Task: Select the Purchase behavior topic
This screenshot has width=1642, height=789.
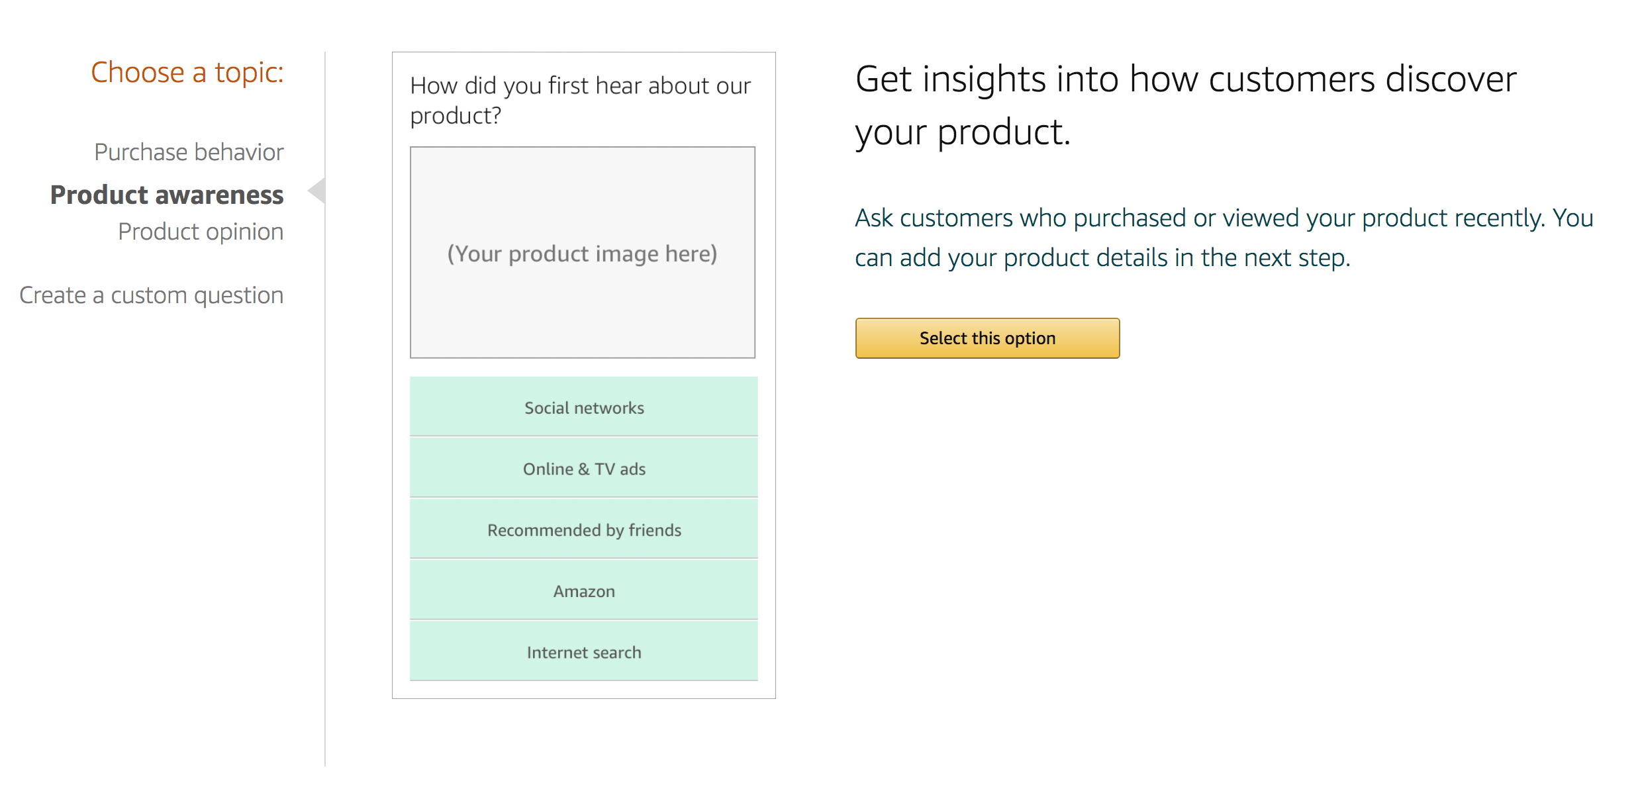Action: (189, 152)
